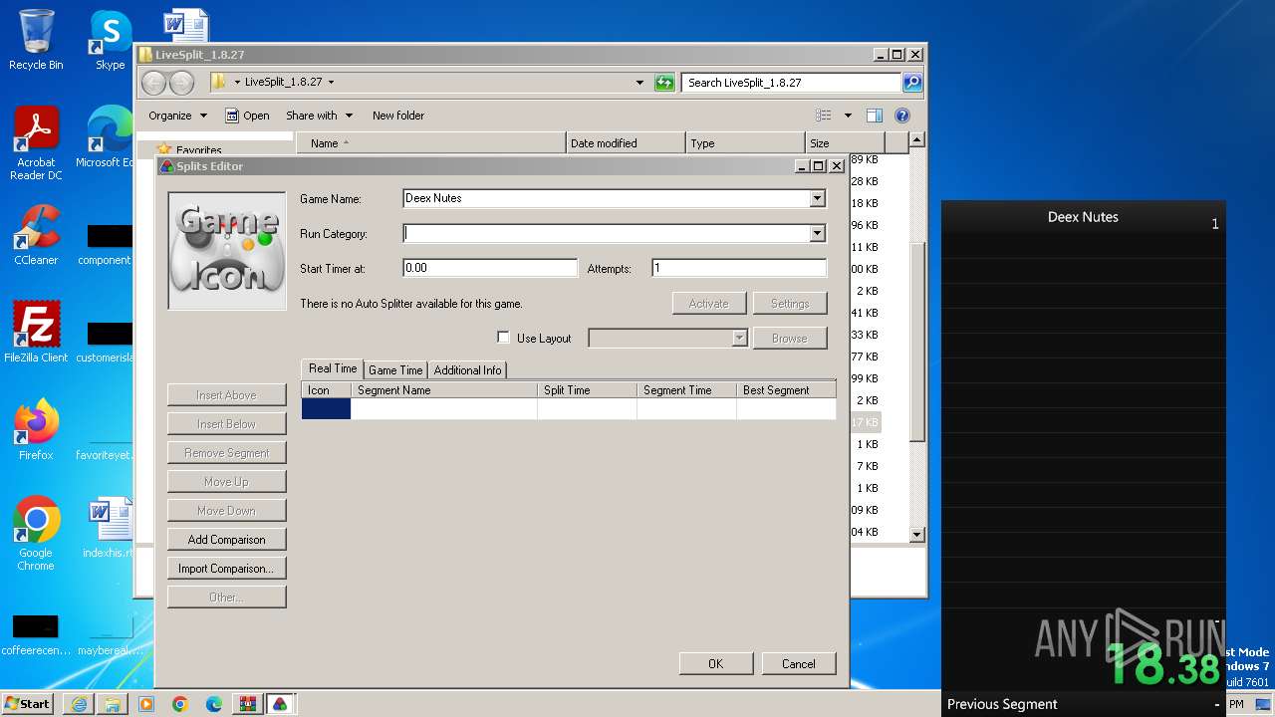1275x717 pixels.
Task: Click the Insert Above button
Action: tap(227, 395)
